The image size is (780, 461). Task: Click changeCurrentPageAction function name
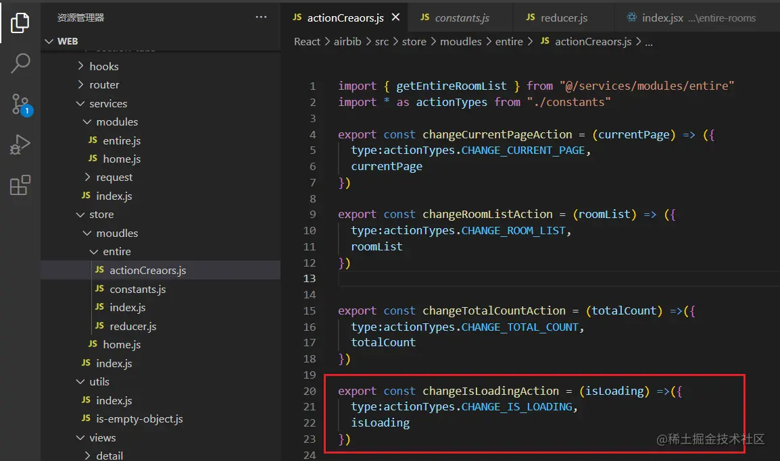coord(497,134)
